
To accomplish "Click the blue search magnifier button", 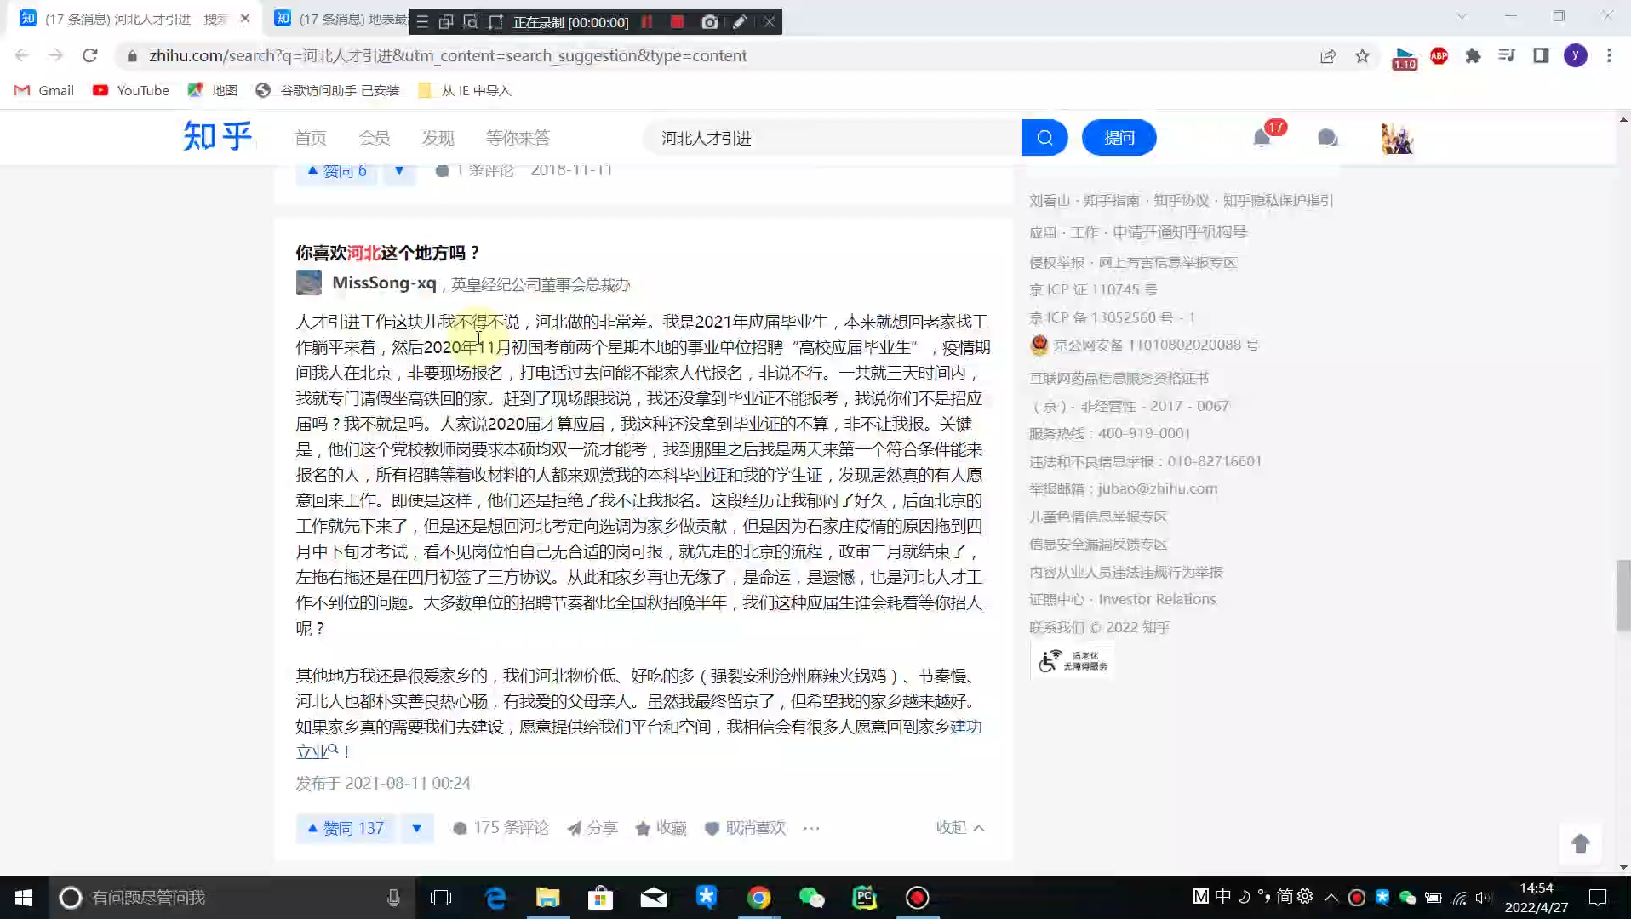I will coord(1044,138).
